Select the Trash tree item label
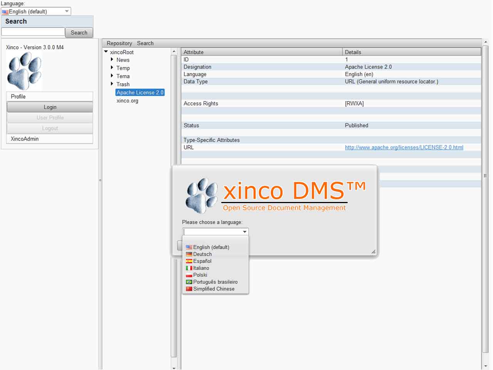Image resolution: width=493 pixels, height=370 pixels. (123, 84)
